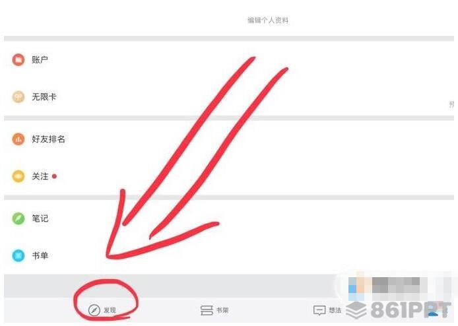Tap the green 笔记 leaf icon

click(18, 218)
